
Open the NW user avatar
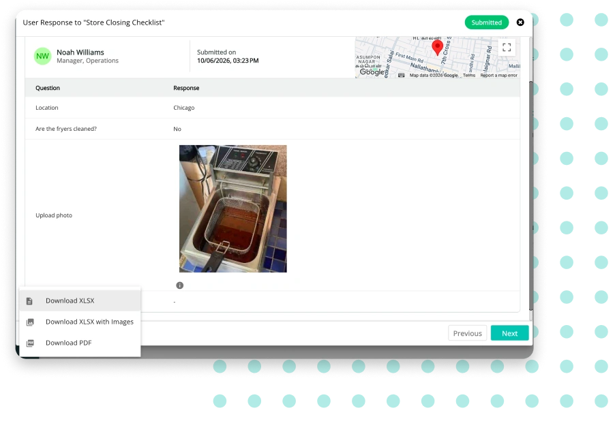click(42, 56)
